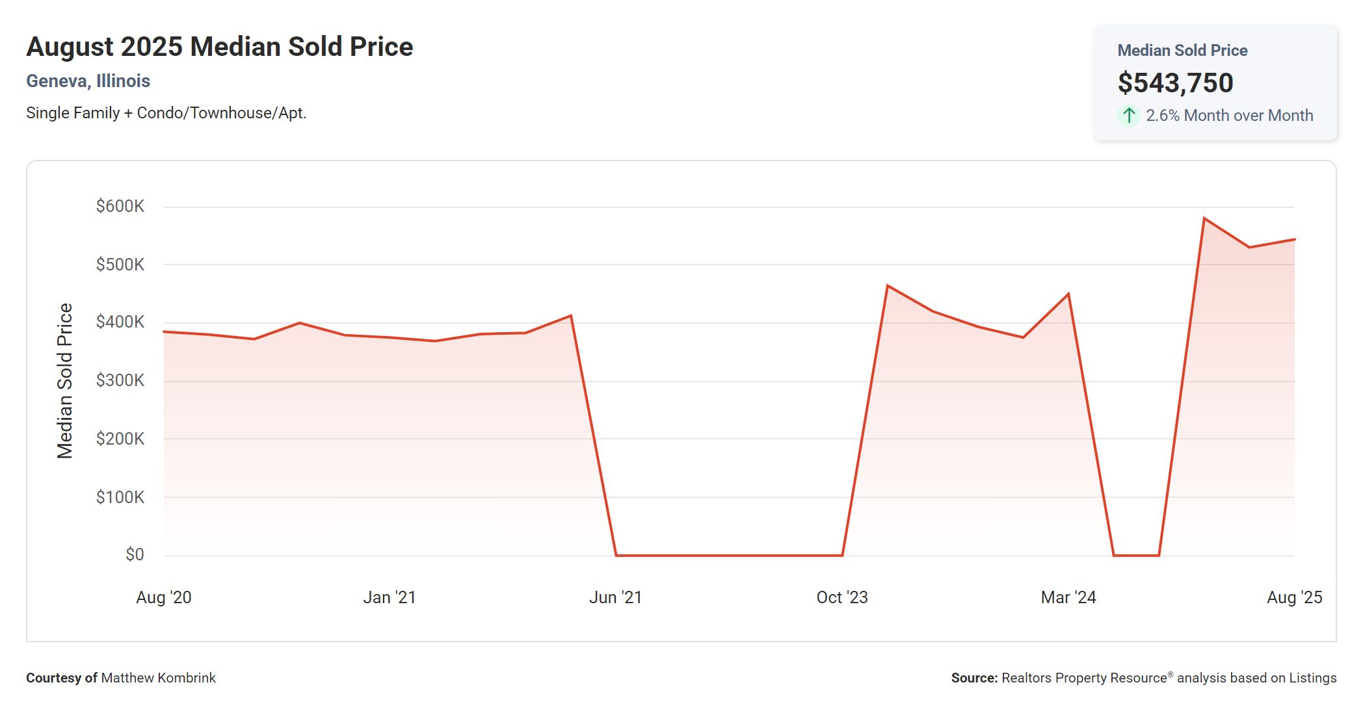Click the Median Sold Price card label

[1182, 51]
